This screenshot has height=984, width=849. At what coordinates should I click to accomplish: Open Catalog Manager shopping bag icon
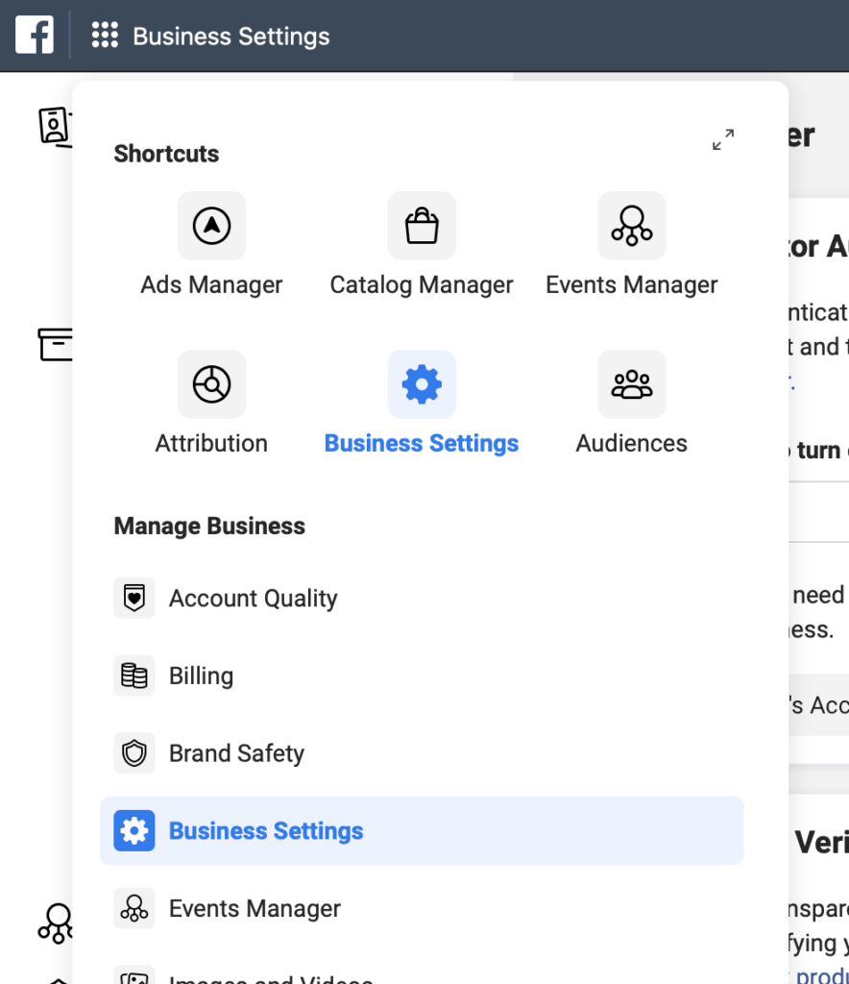(x=422, y=226)
